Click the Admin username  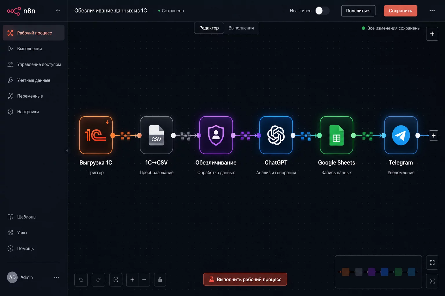click(27, 277)
